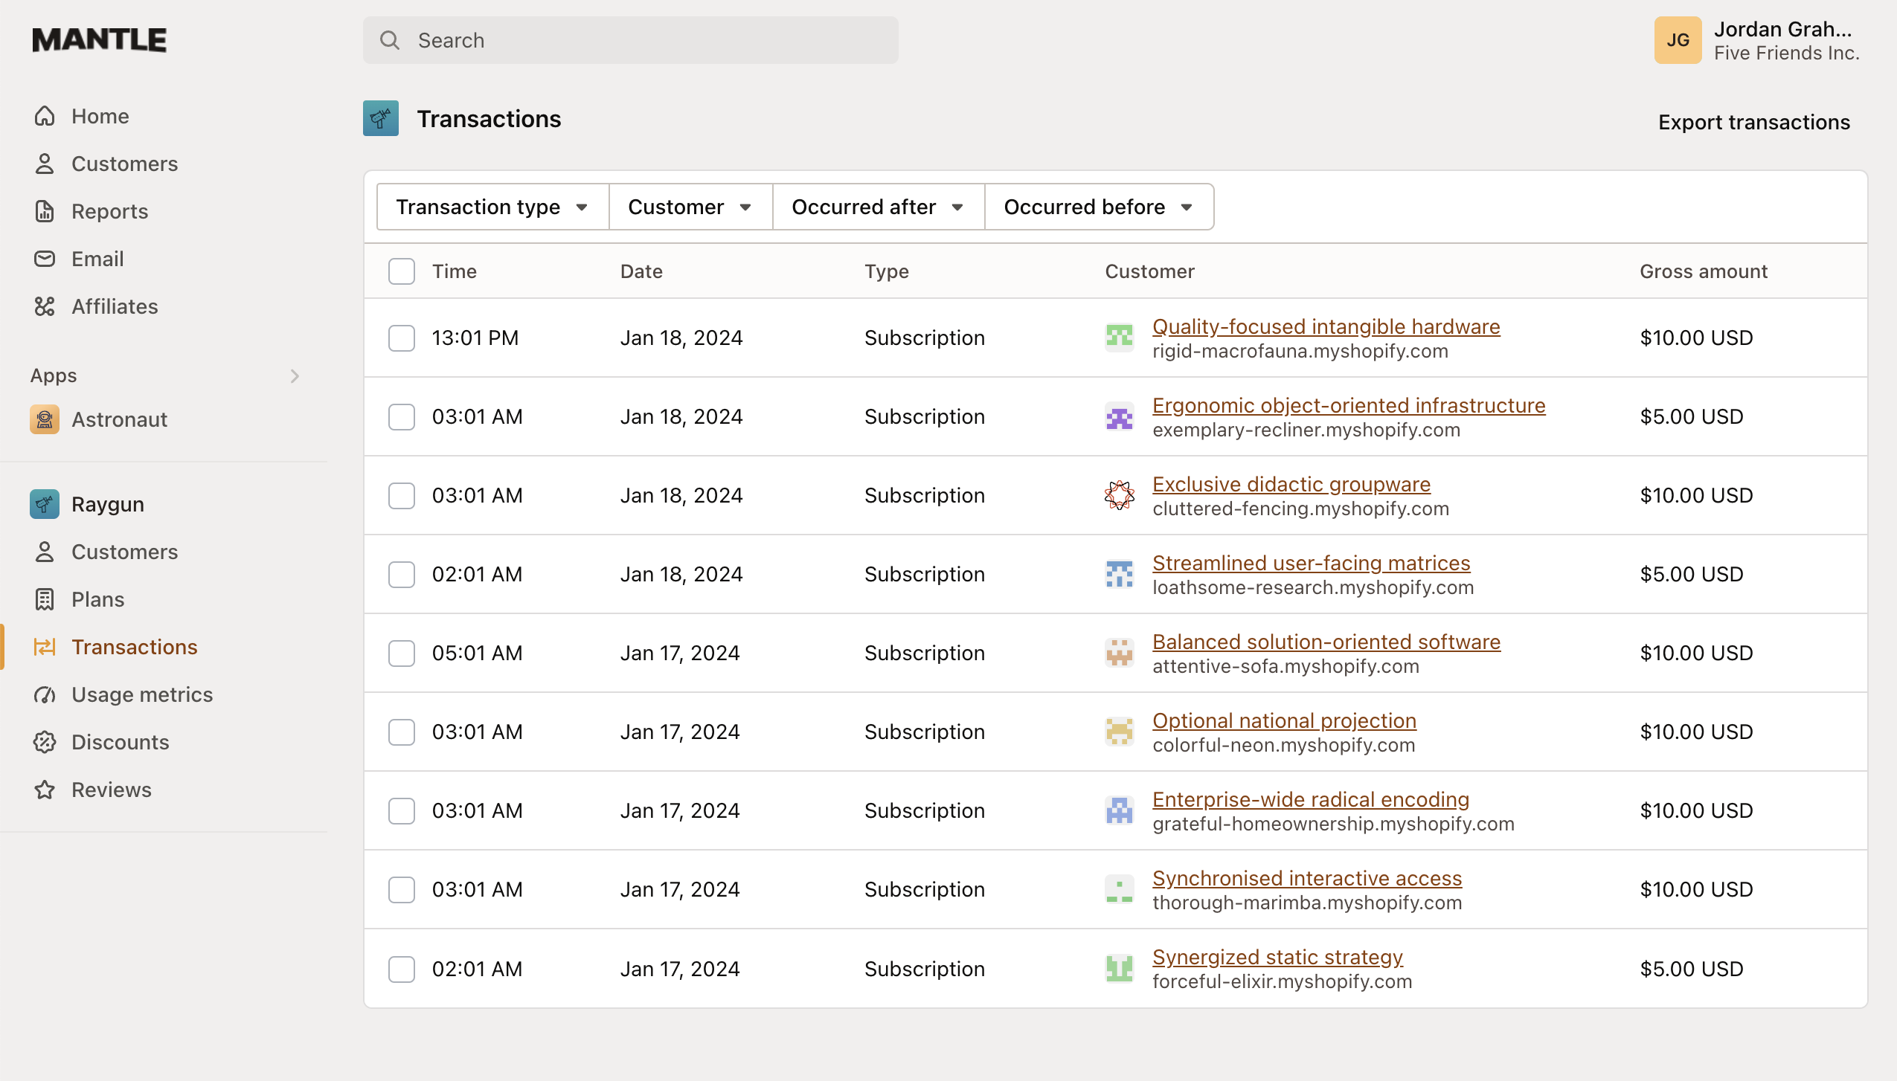This screenshot has height=1081, width=1897.
Task: Click the yellow avatar for Optional national projection
Action: pyautogui.click(x=1120, y=732)
